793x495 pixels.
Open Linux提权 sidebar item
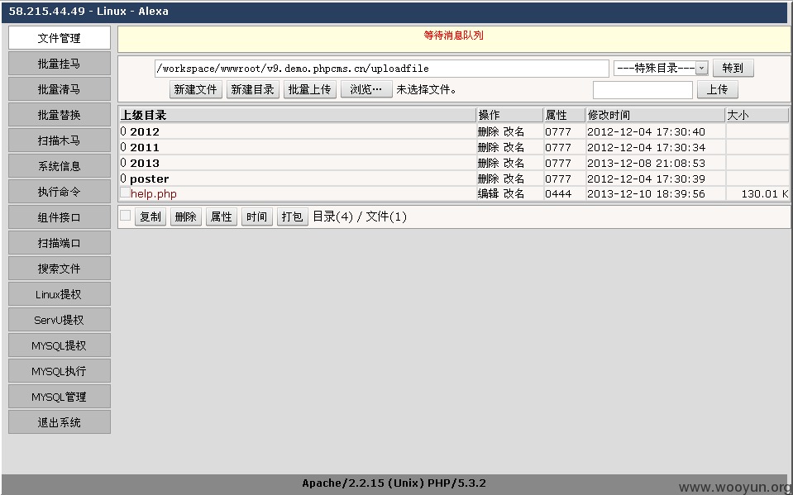(60, 294)
